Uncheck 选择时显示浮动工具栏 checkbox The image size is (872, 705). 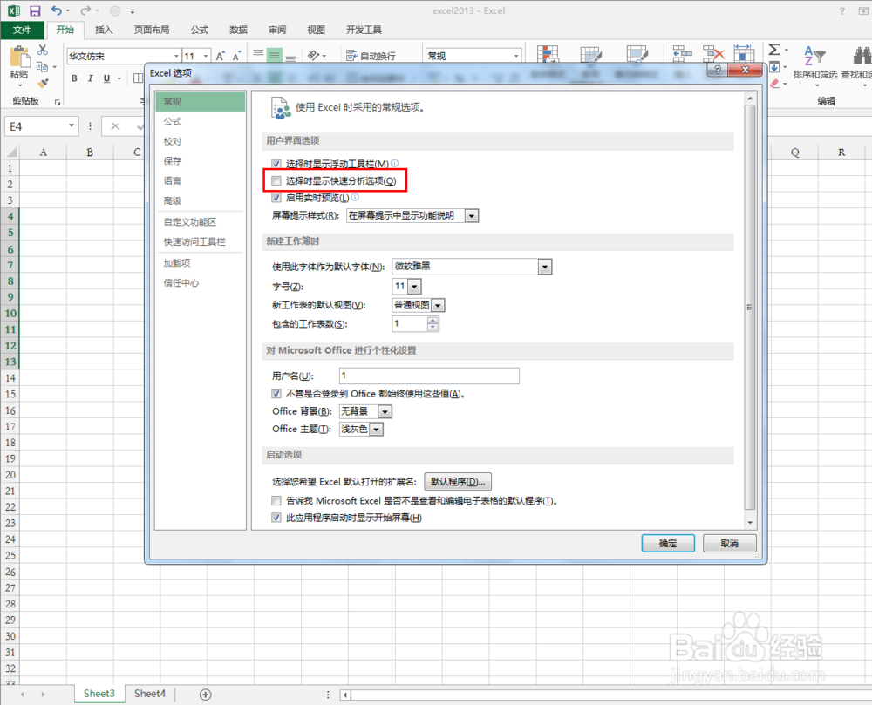[x=276, y=164]
